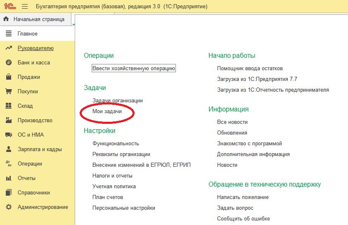Click the Ввести хозяйственную операцию link
This screenshot has height=225, width=348.
(134, 69)
